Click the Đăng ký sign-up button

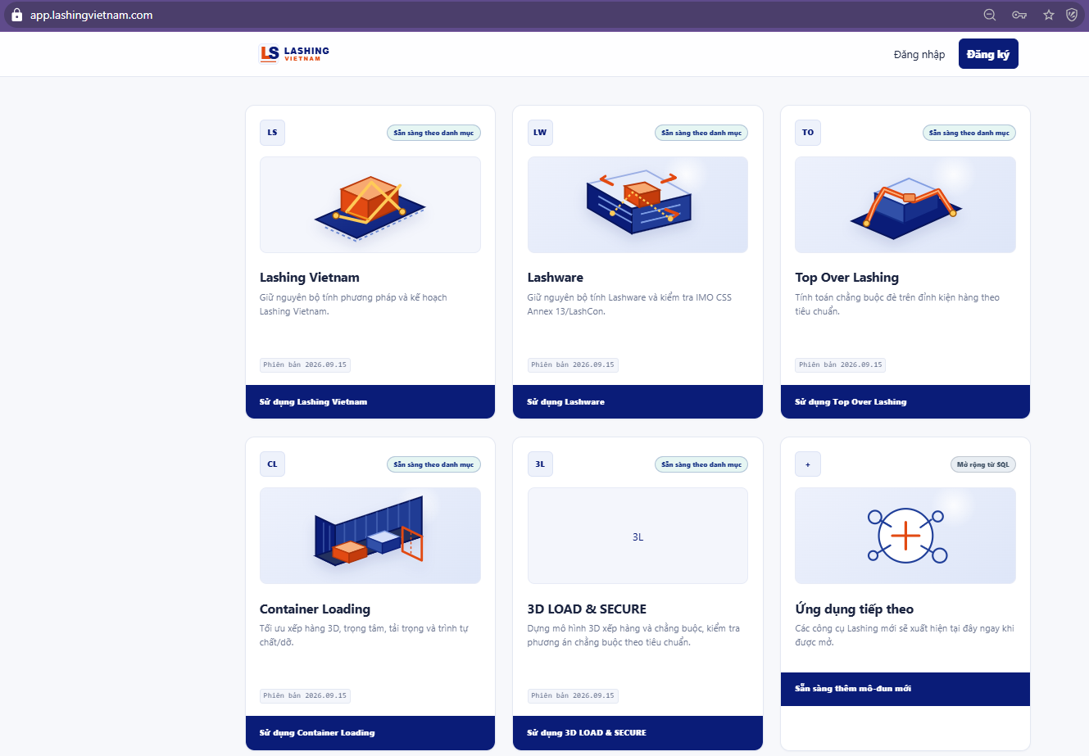click(x=988, y=54)
